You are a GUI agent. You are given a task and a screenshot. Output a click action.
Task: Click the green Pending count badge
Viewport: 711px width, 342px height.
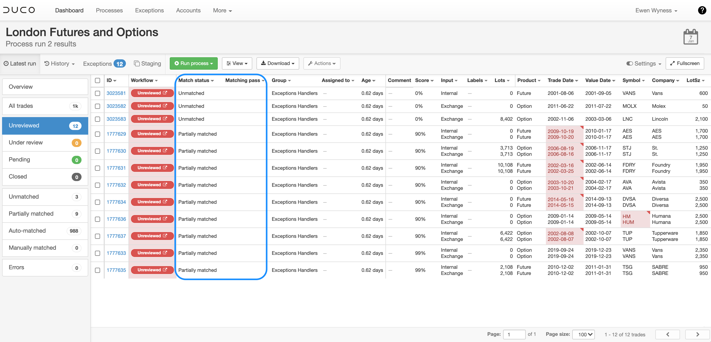pyautogui.click(x=77, y=160)
